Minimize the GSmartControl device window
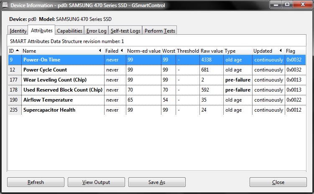Screen dimensions: 314x194 coord(276,5)
